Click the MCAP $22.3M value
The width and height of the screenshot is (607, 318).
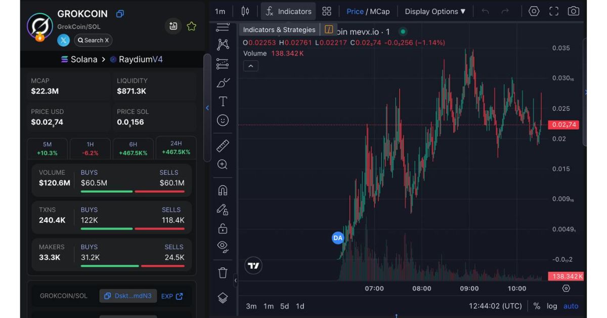[x=45, y=91]
